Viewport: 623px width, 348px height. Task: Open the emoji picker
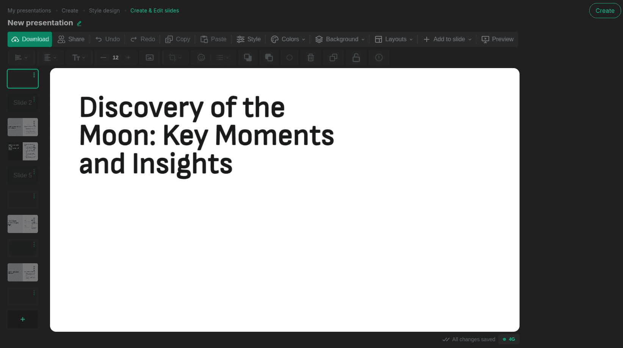(201, 57)
